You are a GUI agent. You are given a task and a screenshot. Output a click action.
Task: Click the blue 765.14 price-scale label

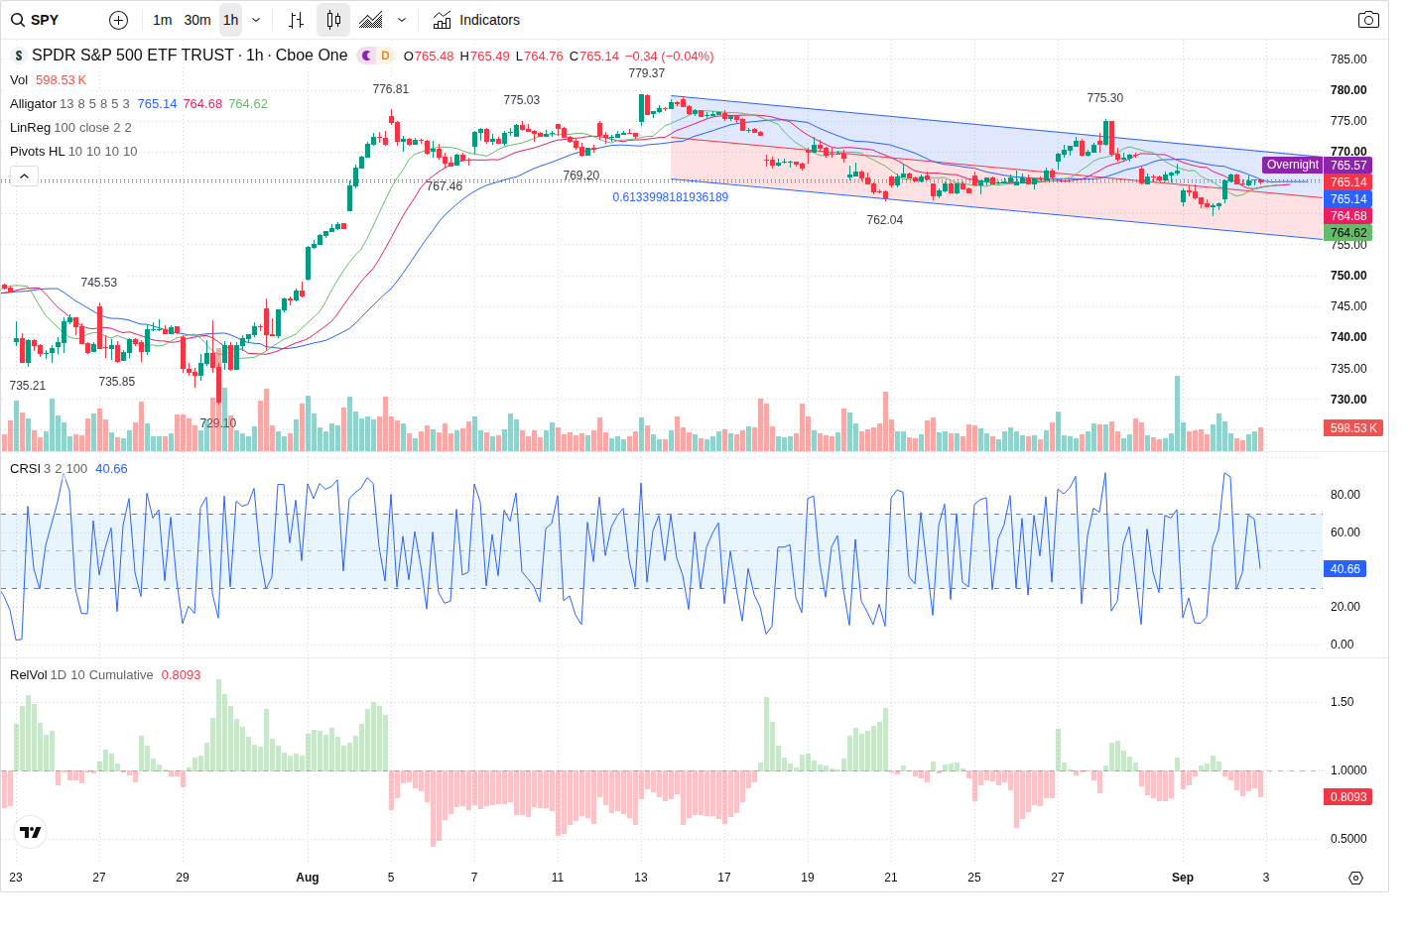tap(1348, 199)
